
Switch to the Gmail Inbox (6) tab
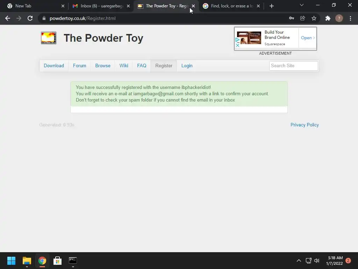[x=102, y=6]
